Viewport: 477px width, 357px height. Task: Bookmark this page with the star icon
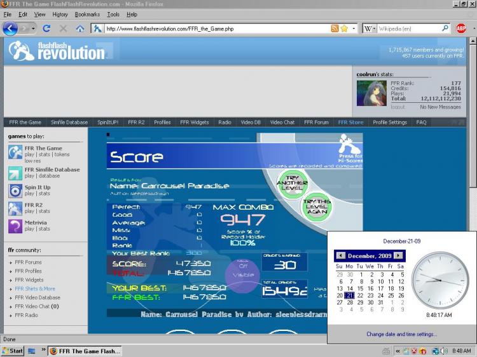point(344,29)
